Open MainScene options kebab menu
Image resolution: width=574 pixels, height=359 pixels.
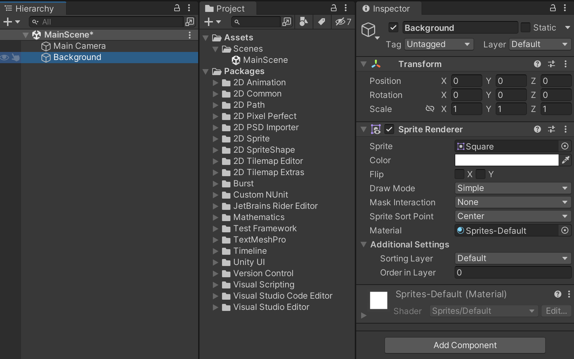coord(190,35)
